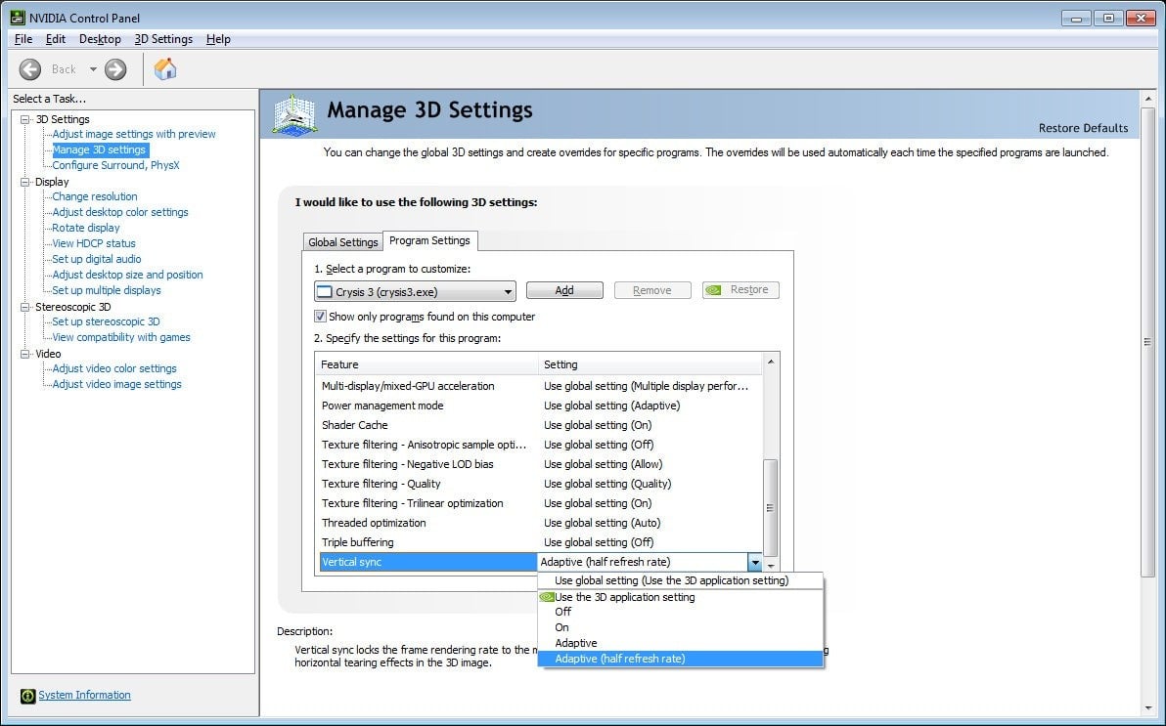Open the 3D Settings menu
1166x726 pixels.
pos(163,39)
